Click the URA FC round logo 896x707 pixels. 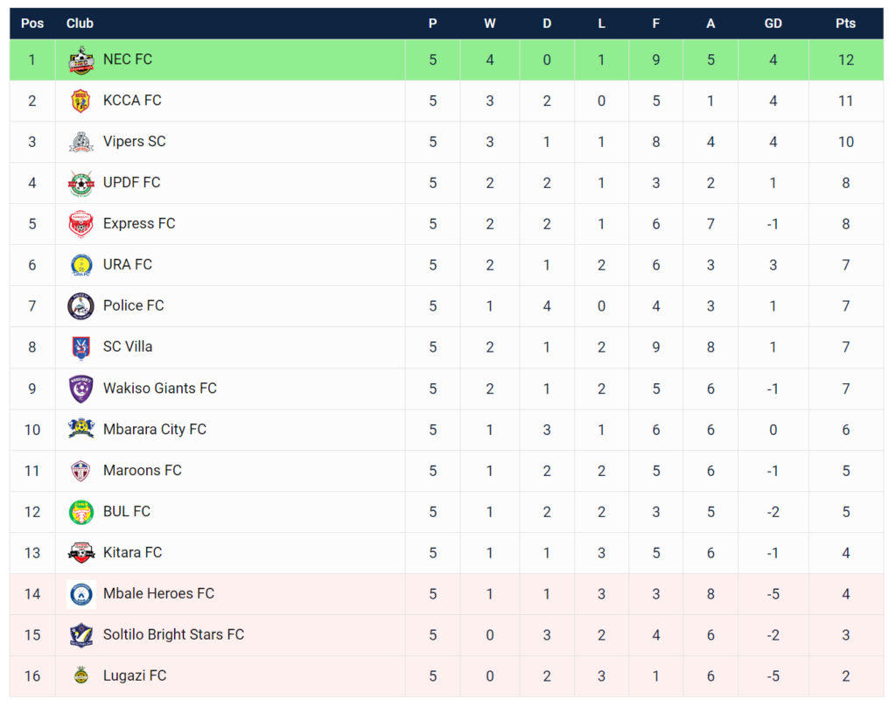point(81,265)
